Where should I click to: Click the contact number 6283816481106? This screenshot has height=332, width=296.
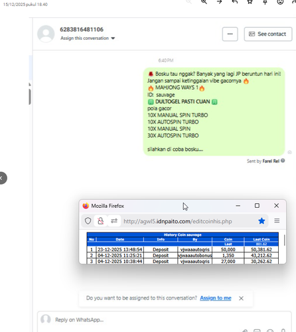tap(82, 29)
